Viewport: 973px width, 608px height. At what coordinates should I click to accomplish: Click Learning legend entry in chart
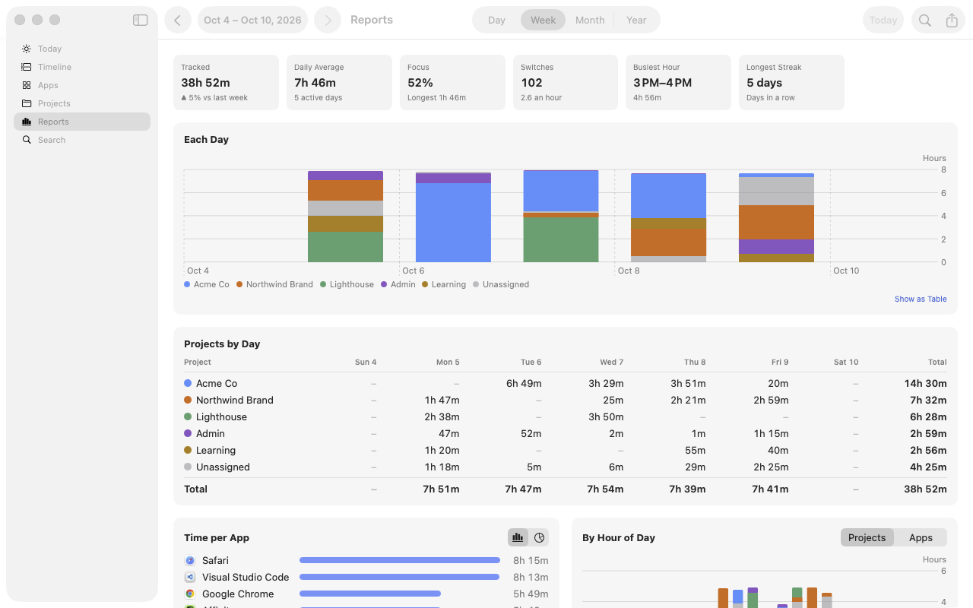pyautogui.click(x=444, y=284)
